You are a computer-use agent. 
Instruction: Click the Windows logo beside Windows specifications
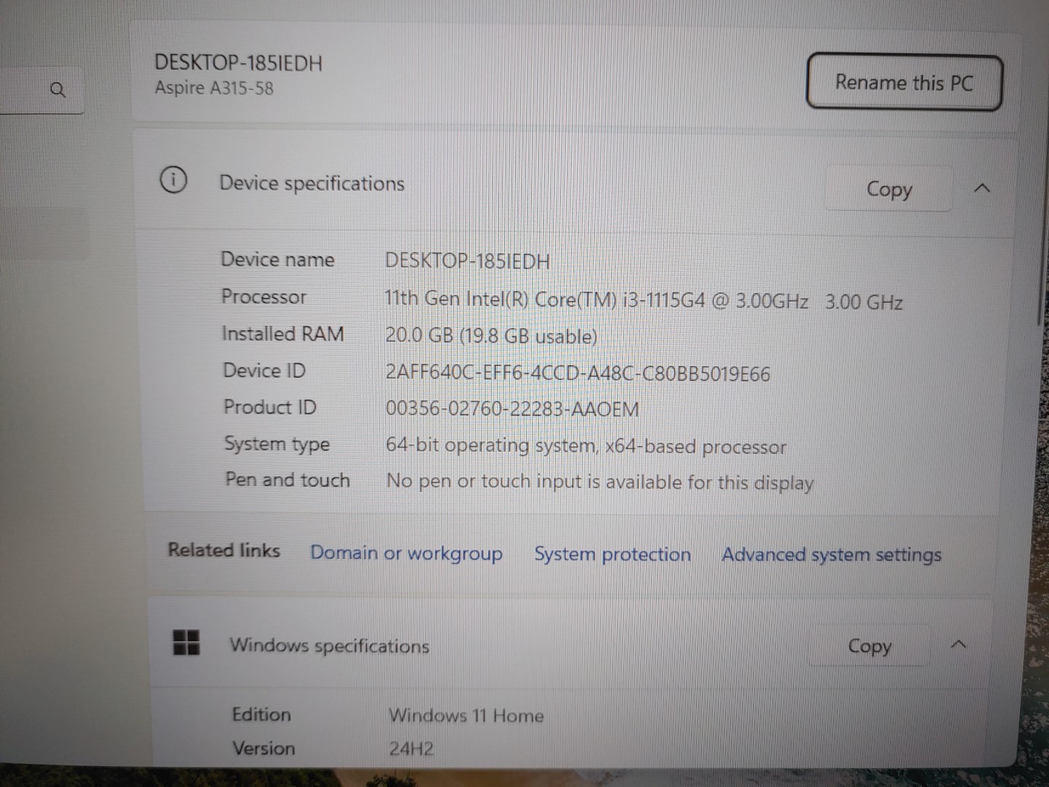pyautogui.click(x=186, y=643)
